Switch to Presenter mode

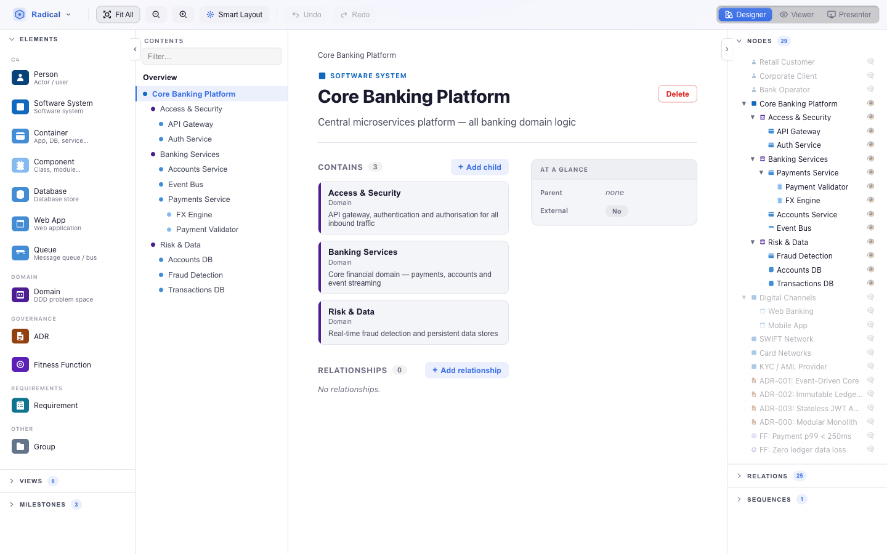click(849, 15)
